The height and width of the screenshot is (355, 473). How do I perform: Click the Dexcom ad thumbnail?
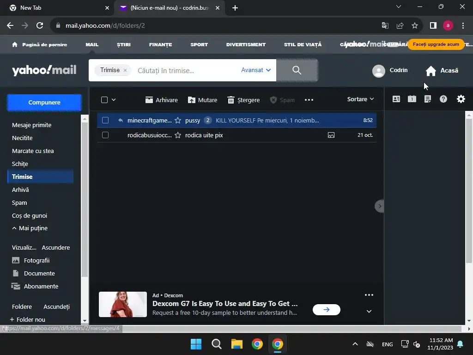123,304
